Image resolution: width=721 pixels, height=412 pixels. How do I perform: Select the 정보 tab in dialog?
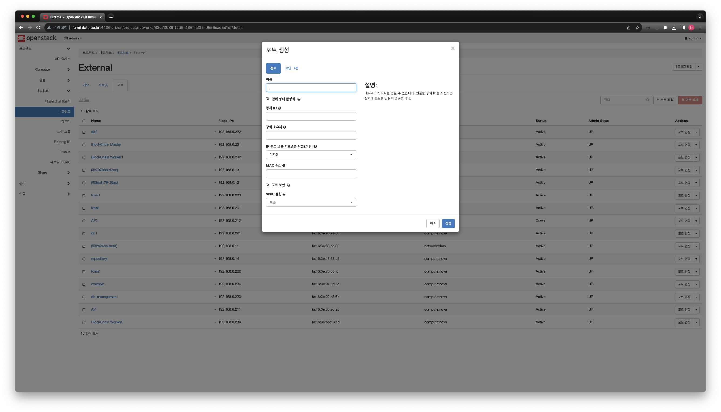pyautogui.click(x=273, y=68)
